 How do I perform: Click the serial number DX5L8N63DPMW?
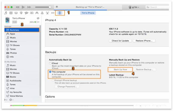tap(73, 35)
